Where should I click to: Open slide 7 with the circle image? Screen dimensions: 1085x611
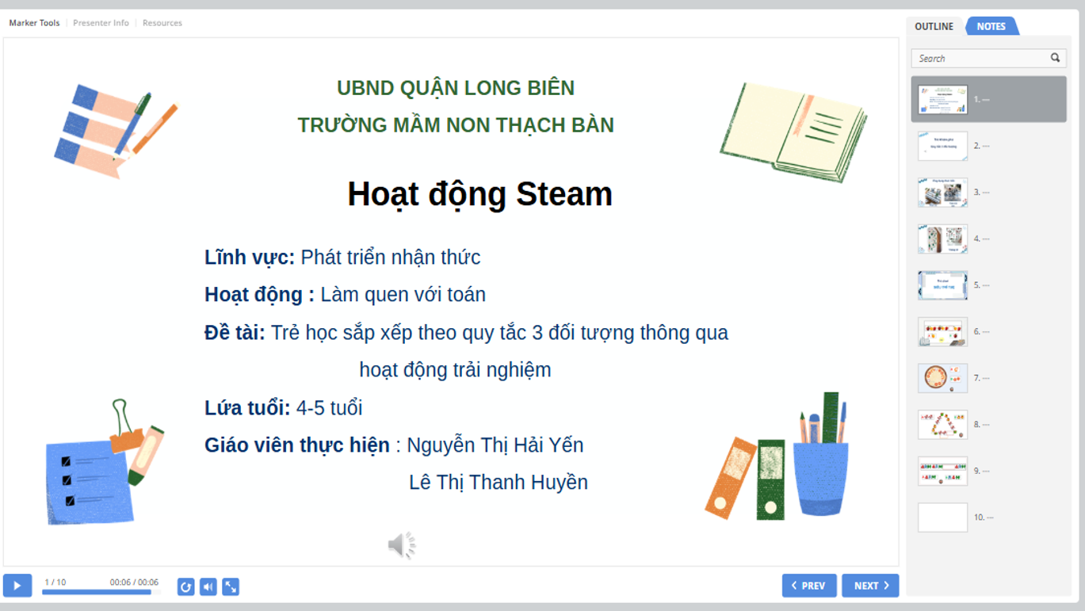click(x=942, y=378)
